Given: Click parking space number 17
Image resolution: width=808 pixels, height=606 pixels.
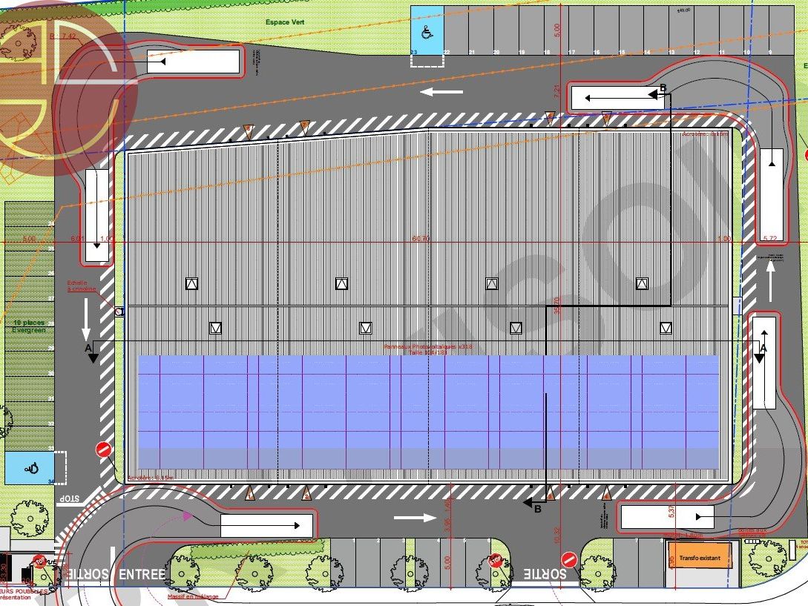Looking at the screenshot, I should click(x=571, y=53).
